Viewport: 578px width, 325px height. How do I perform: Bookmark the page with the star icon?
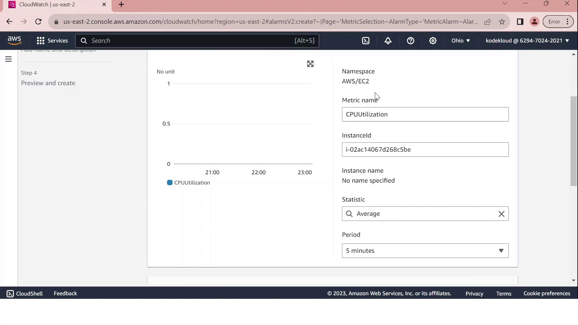coord(502,22)
